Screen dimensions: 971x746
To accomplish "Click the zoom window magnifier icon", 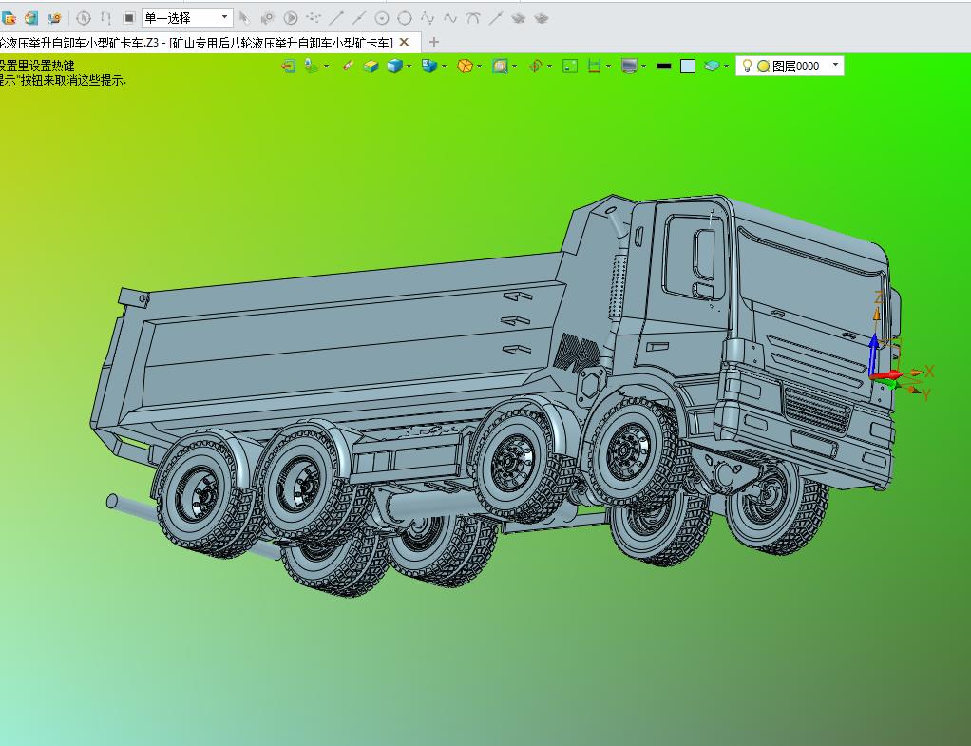I will 500,66.
